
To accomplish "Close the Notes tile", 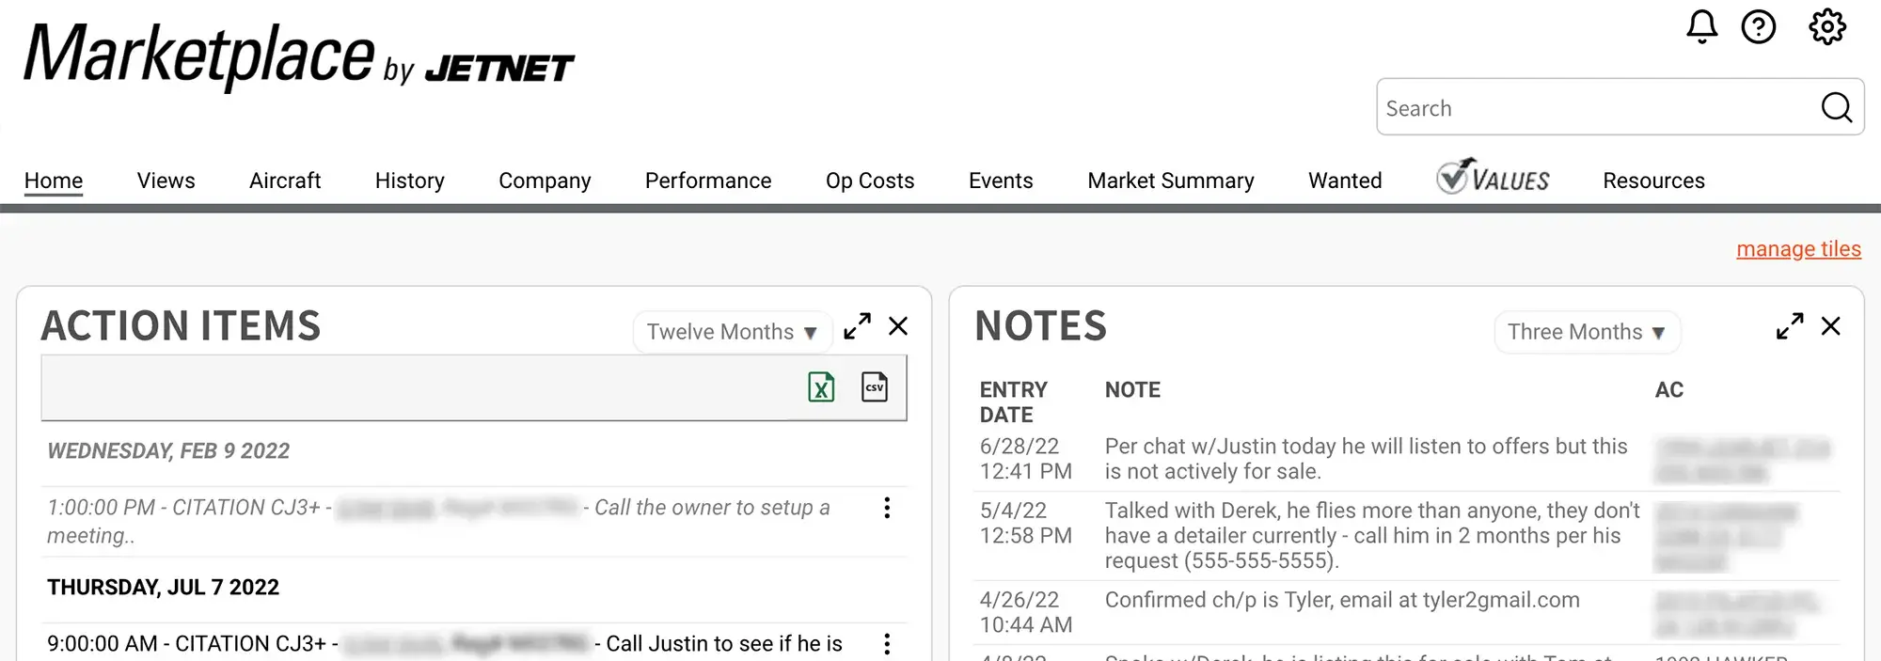I will 1830,326.
